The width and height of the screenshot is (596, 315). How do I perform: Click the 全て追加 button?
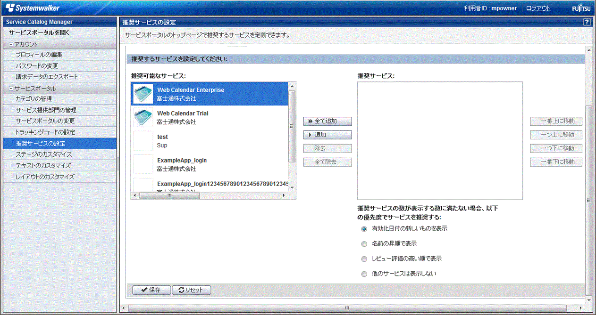pyautogui.click(x=327, y=121)
